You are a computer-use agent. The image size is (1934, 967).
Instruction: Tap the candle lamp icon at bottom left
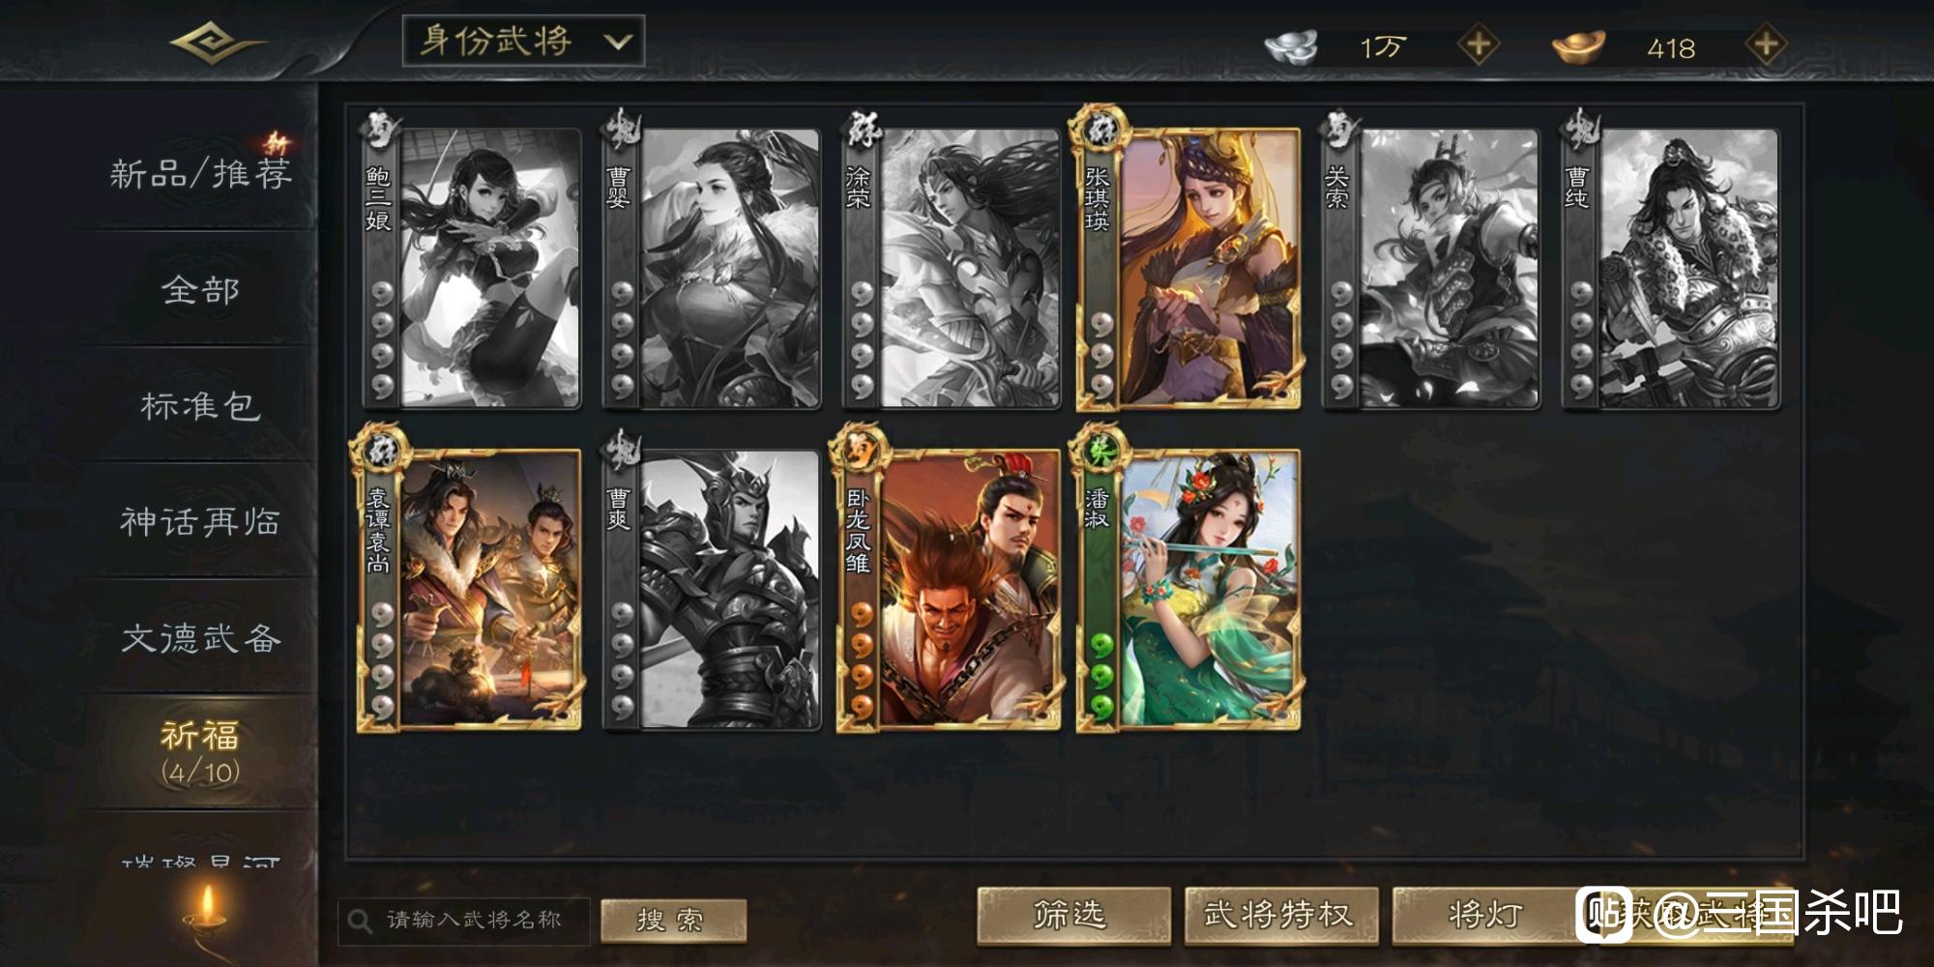tap(205, 909)
